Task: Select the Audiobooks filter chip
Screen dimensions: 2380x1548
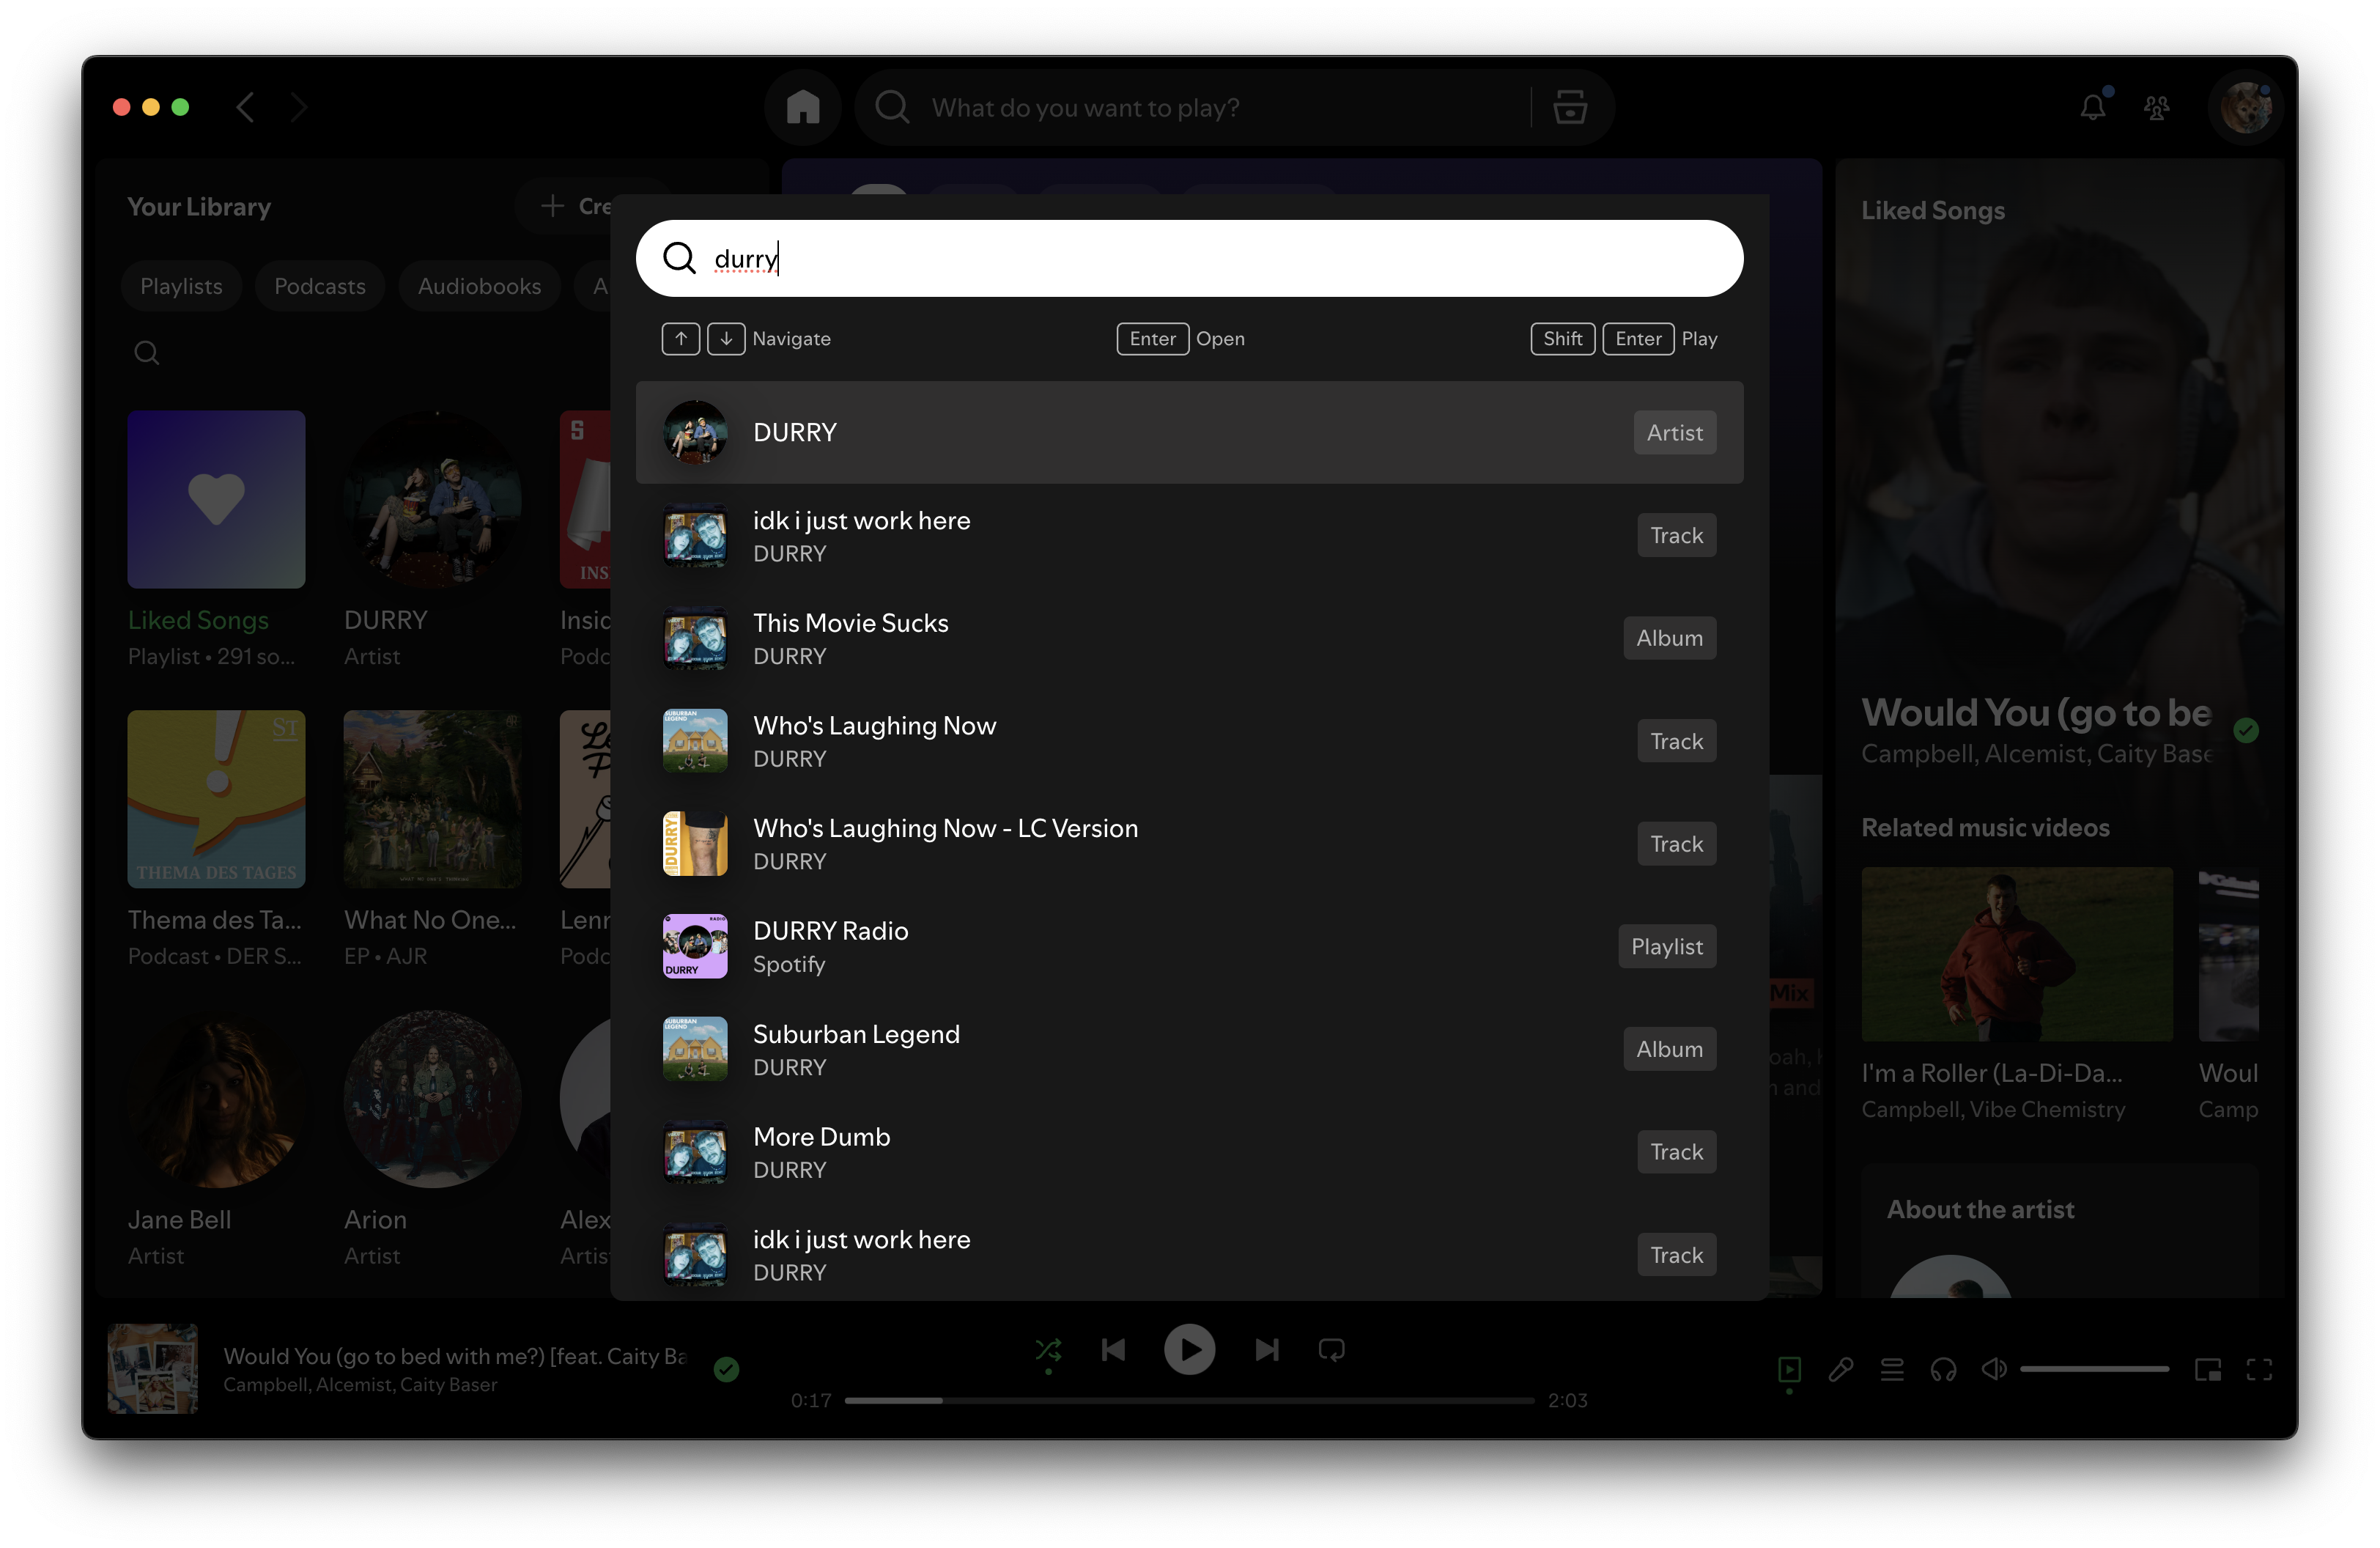Action: [x=479, y=286]
